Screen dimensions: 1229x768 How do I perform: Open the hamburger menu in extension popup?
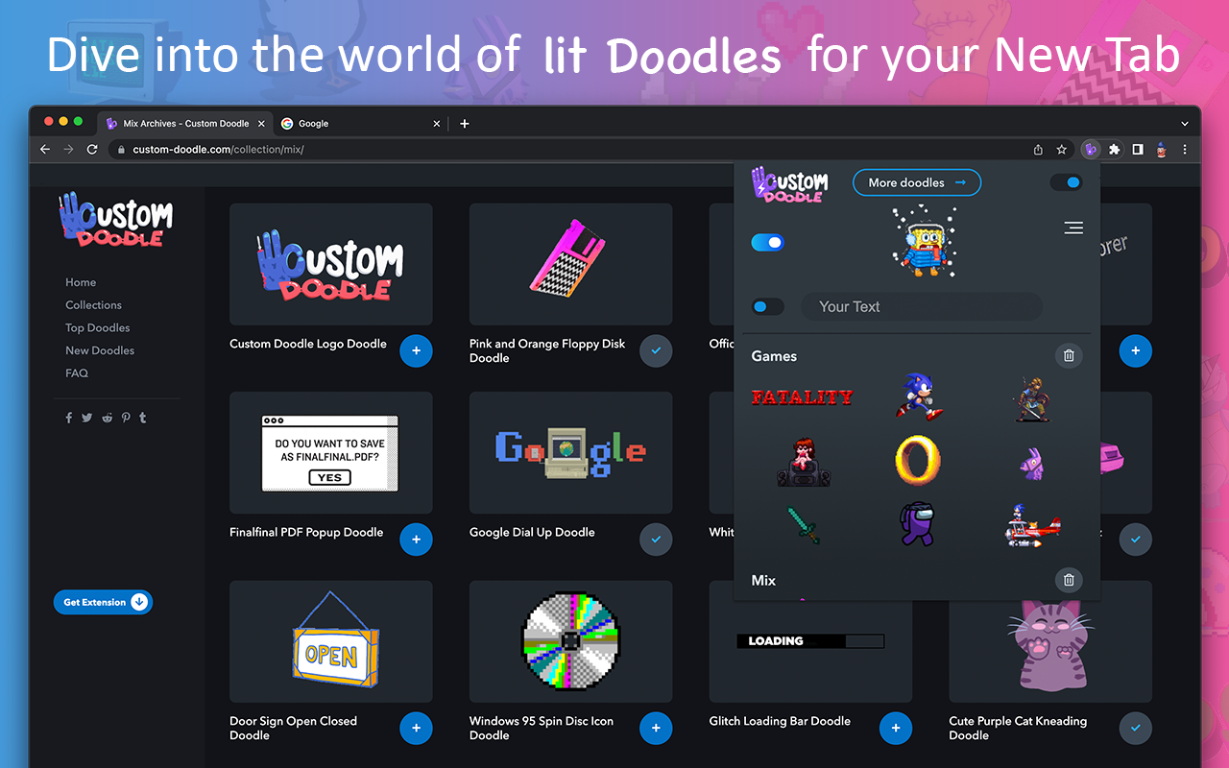[x=1073, y=228]
